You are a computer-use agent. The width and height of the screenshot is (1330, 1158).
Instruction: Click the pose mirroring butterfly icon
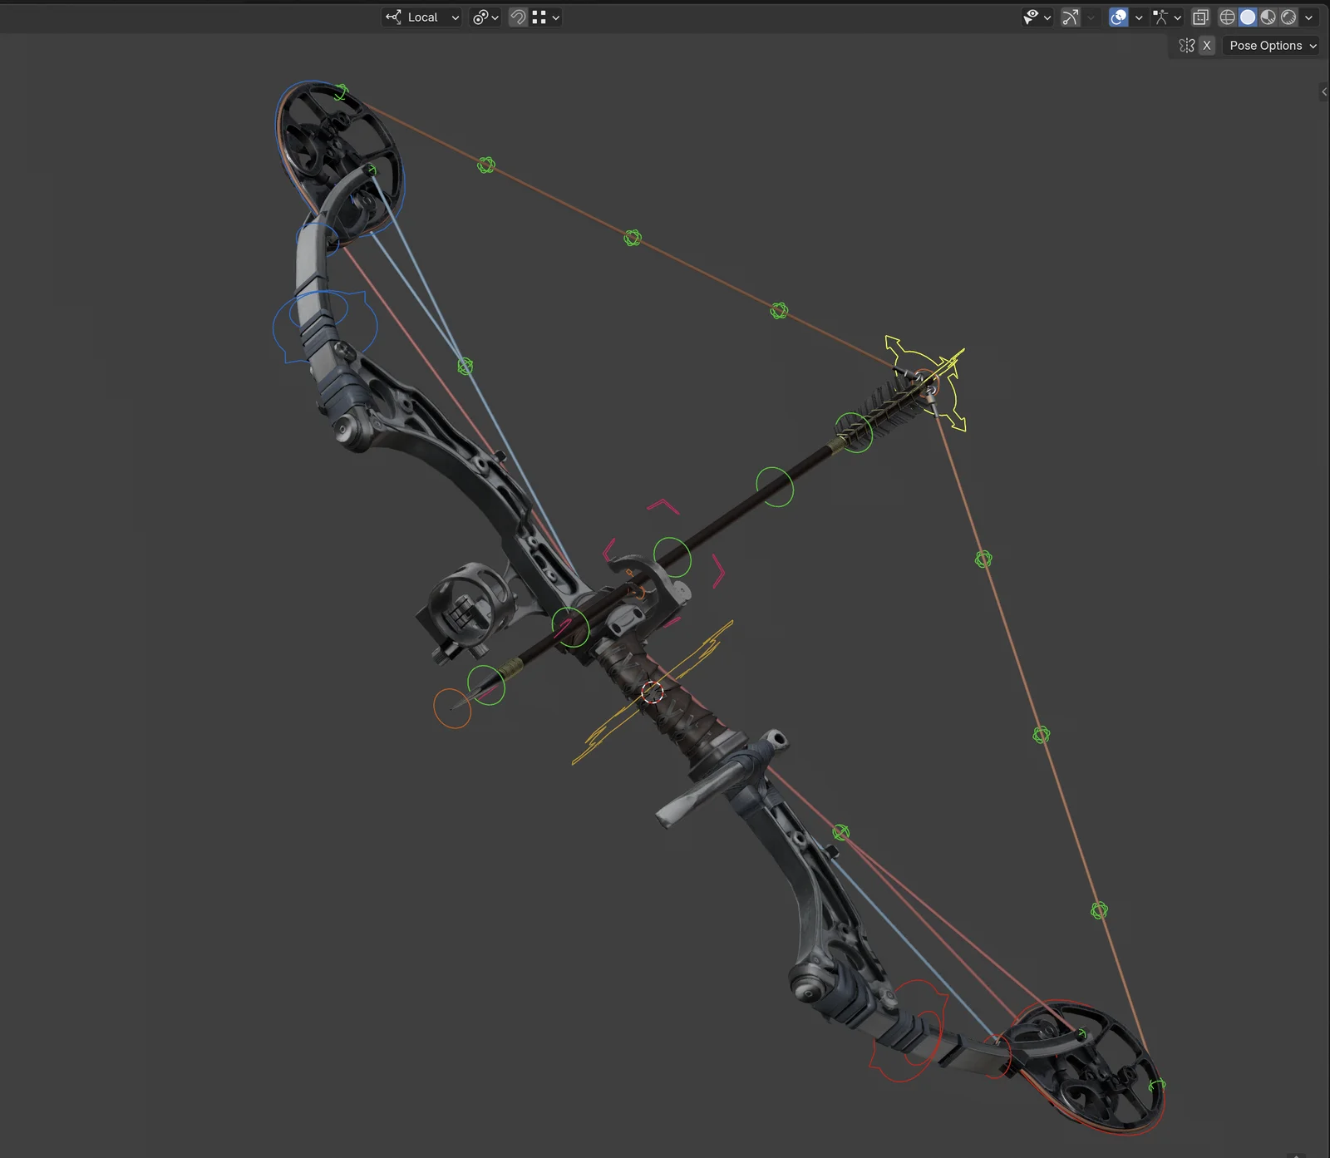coord(1187,46)
